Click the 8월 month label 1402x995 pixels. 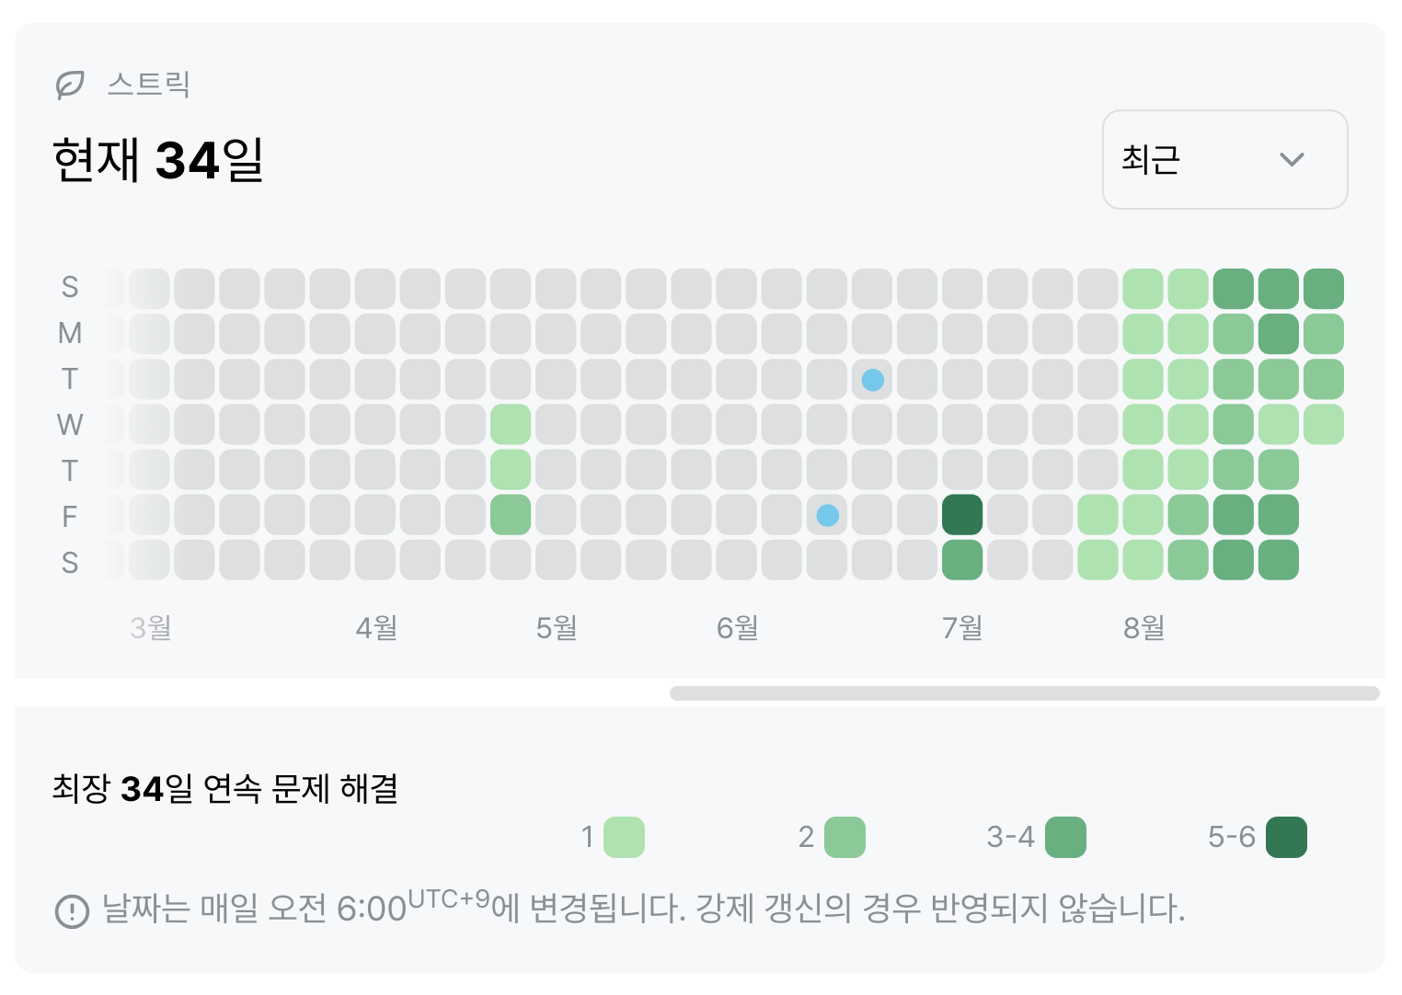pyautogui.click(x=1142, y=628)
